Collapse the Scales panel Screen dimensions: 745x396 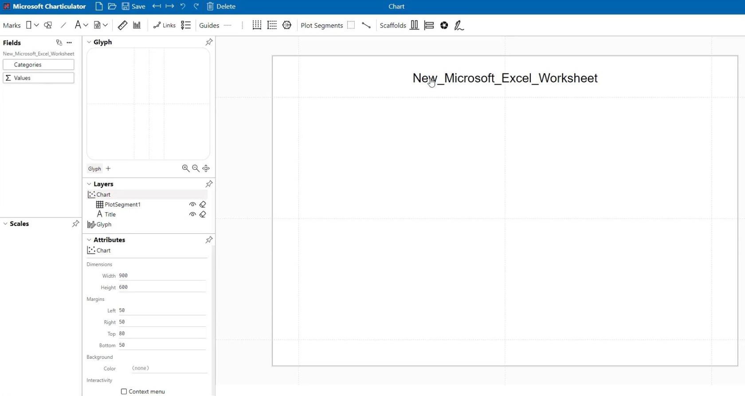tap(5, 224)
